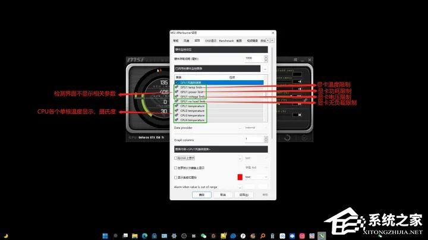Open File Explorer from the taskbar
This screenshot has height=240, width=428.
[134, 236]
